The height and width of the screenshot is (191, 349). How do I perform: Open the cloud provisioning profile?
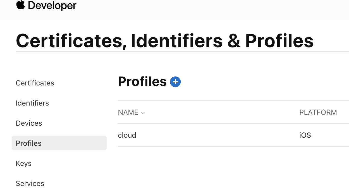(x=127, y=135)
